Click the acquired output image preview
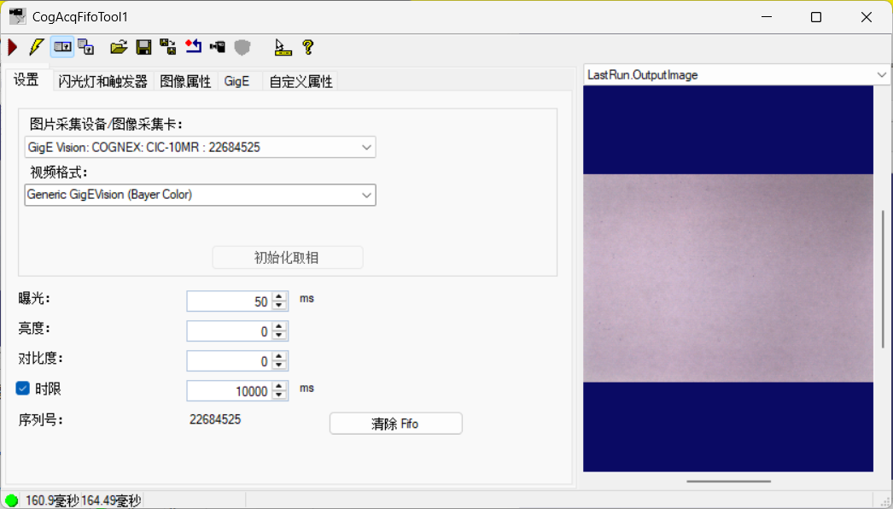This screenshot has width=893, height=509. (x=728, y=278)
